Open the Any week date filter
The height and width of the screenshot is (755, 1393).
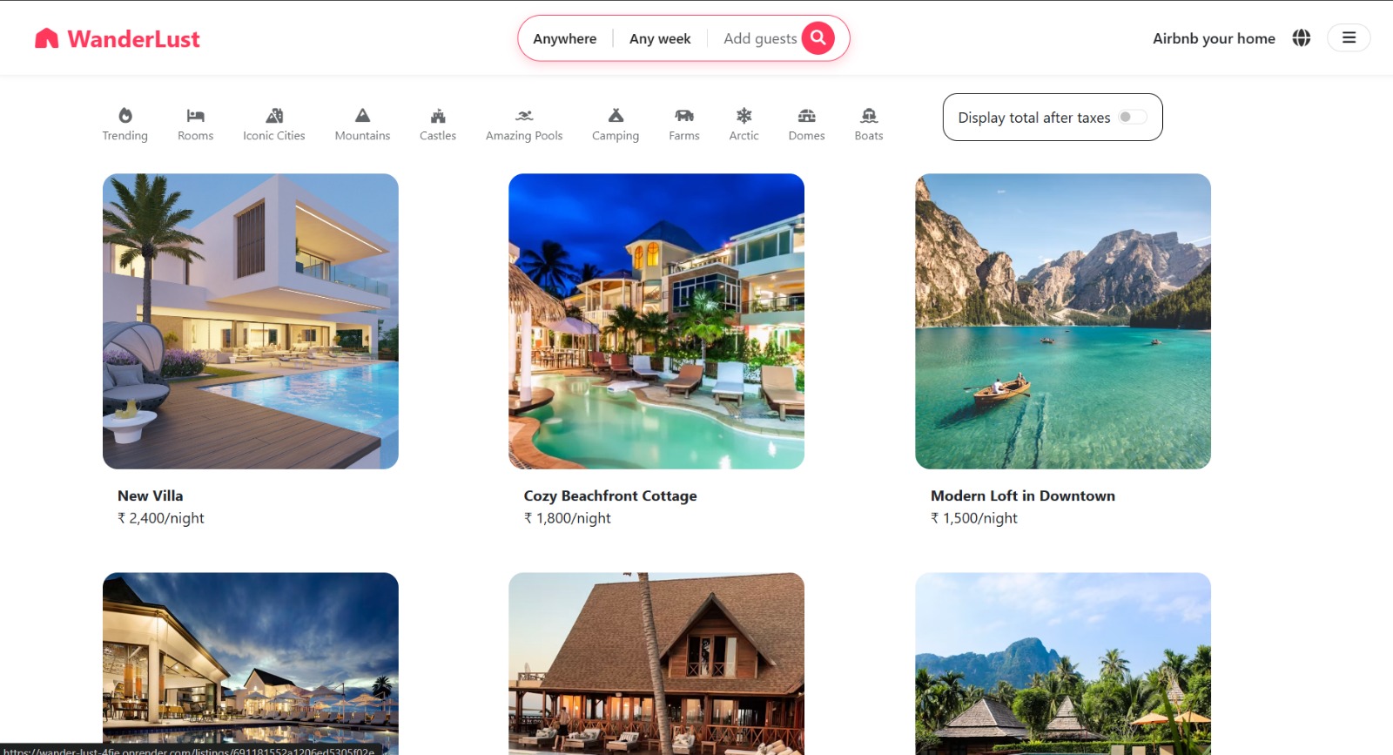pyautogui.click(x=660, y=38)
